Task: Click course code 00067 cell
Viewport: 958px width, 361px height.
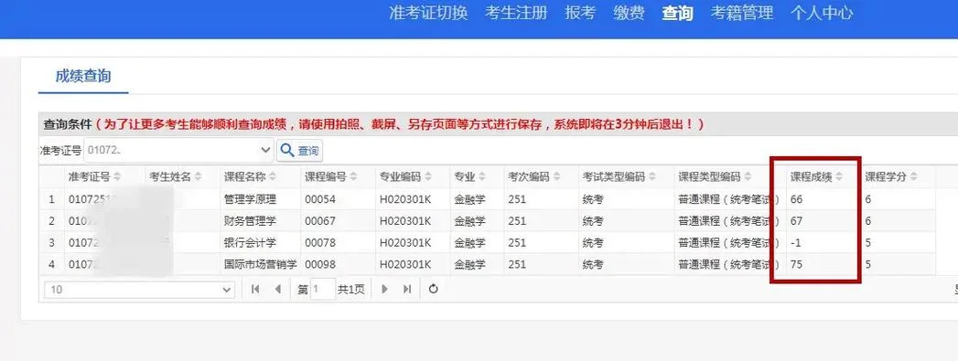Action: point(338,221)
